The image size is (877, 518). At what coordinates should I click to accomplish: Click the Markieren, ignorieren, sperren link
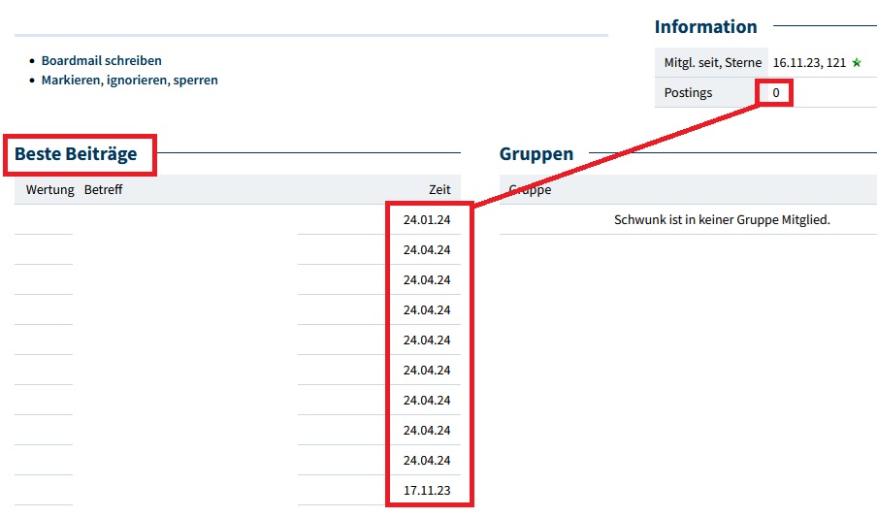[x=129, y=81]
